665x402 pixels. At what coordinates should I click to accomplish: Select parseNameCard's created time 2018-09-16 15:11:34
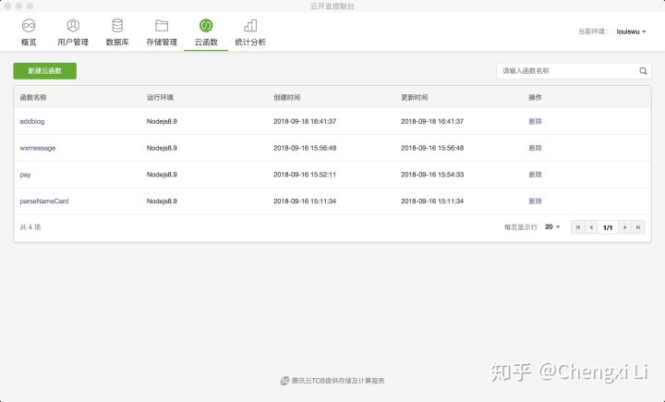(x=305, y=201)
